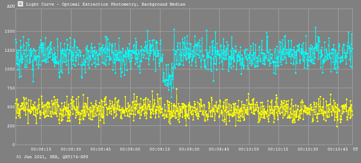Click the UT label on the time axis
The height and width of the screenshot is (163, 361).
[355, 149]
